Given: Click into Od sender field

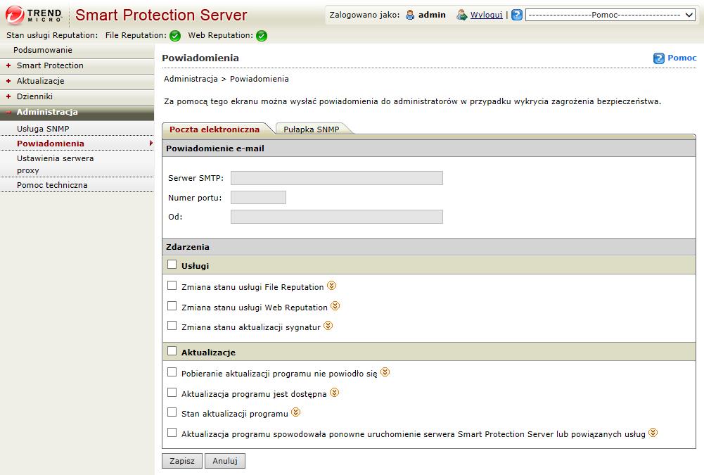Looking at the screenshot, I should [x=337, y=217].
